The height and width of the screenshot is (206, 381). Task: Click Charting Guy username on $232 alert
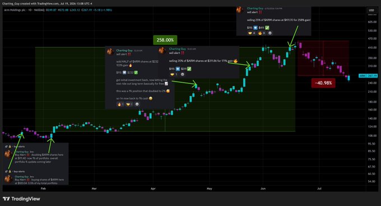click(124, 50)
